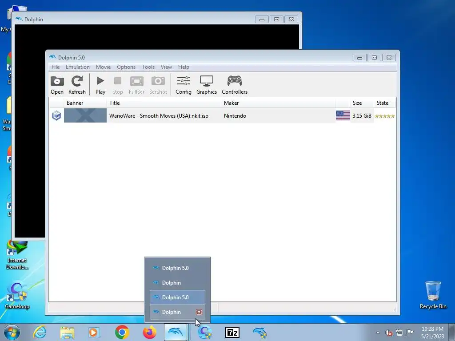455x341 pixels.
Task: Click the Gameloop taskbar icon
Action: click(204, 332)
